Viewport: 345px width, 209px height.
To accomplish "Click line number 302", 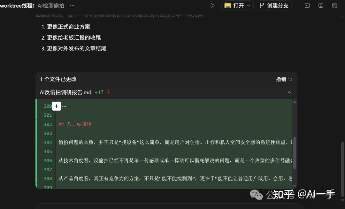I will click(x=48, y=124).
